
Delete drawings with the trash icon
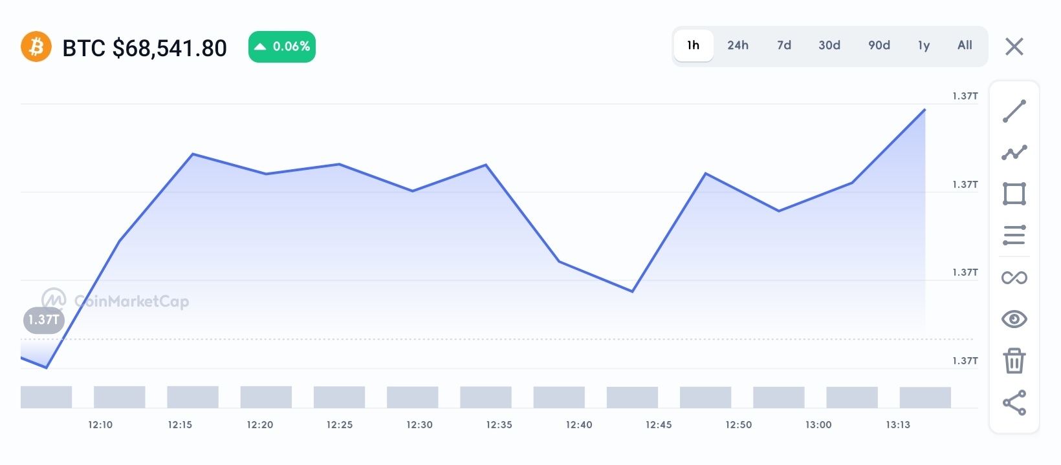[x=1014, y=361]
